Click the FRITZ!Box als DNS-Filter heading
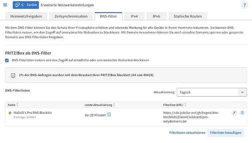This screenshot has height=143, width=252. [x=28, y=53]
